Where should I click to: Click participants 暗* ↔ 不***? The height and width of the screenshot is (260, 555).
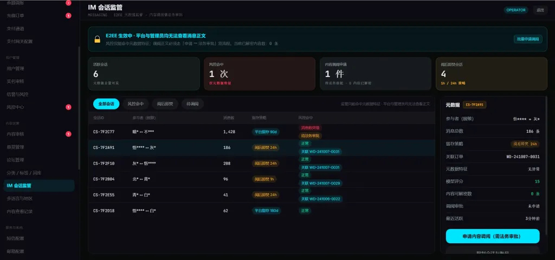[x=143, y=132]
